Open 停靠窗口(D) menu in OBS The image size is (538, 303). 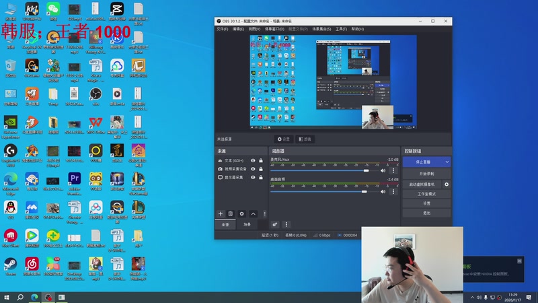(274, 29)
